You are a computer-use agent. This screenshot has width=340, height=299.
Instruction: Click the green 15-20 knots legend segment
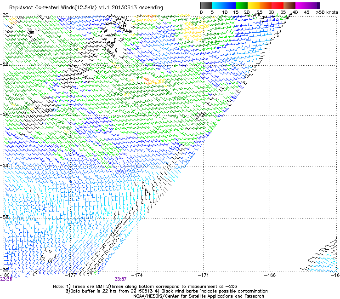(242, 6)
